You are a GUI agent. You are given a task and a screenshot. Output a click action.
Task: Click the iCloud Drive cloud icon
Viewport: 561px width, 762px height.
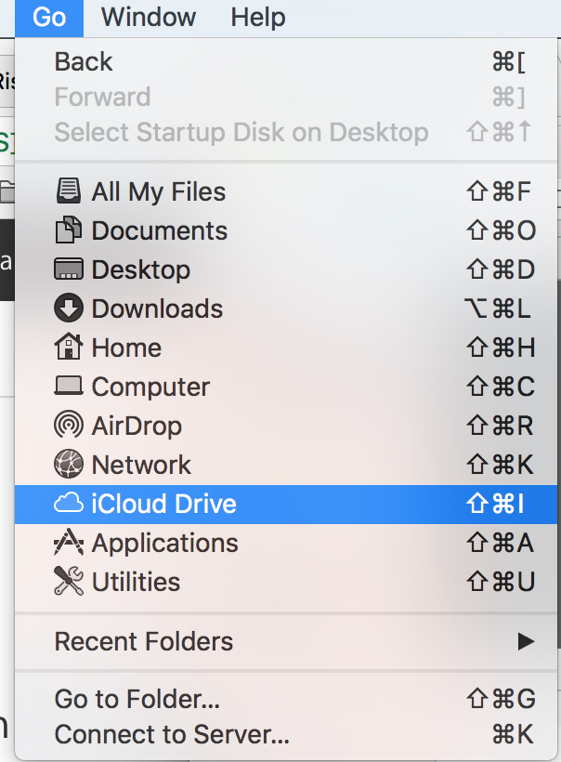point(69,504)
